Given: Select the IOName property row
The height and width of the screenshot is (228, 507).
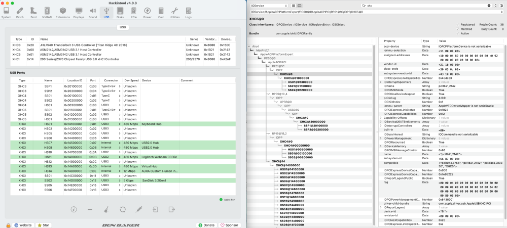Looking at the screenshot, I should tap(441, 86).
